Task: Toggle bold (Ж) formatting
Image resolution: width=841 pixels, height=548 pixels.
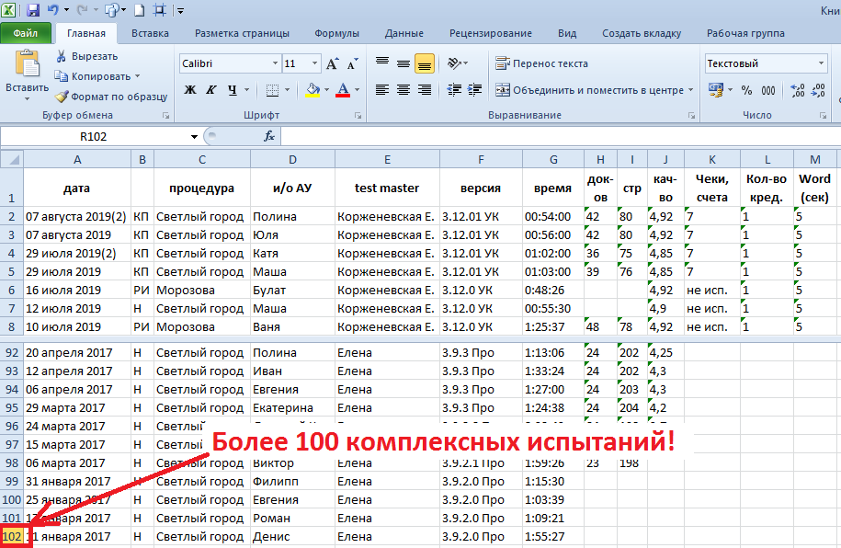Action: 190,90
